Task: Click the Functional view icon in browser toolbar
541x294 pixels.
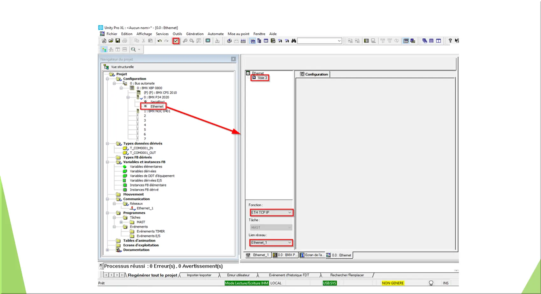Action: [x=111, y=50]
